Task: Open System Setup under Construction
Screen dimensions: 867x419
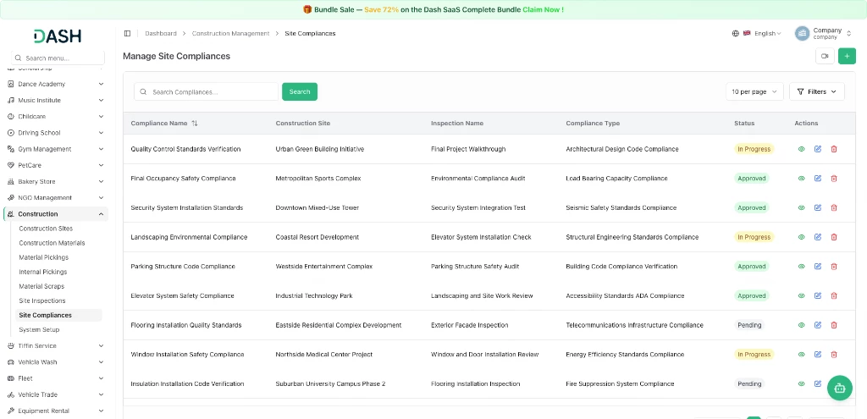Action: [39, 329]
